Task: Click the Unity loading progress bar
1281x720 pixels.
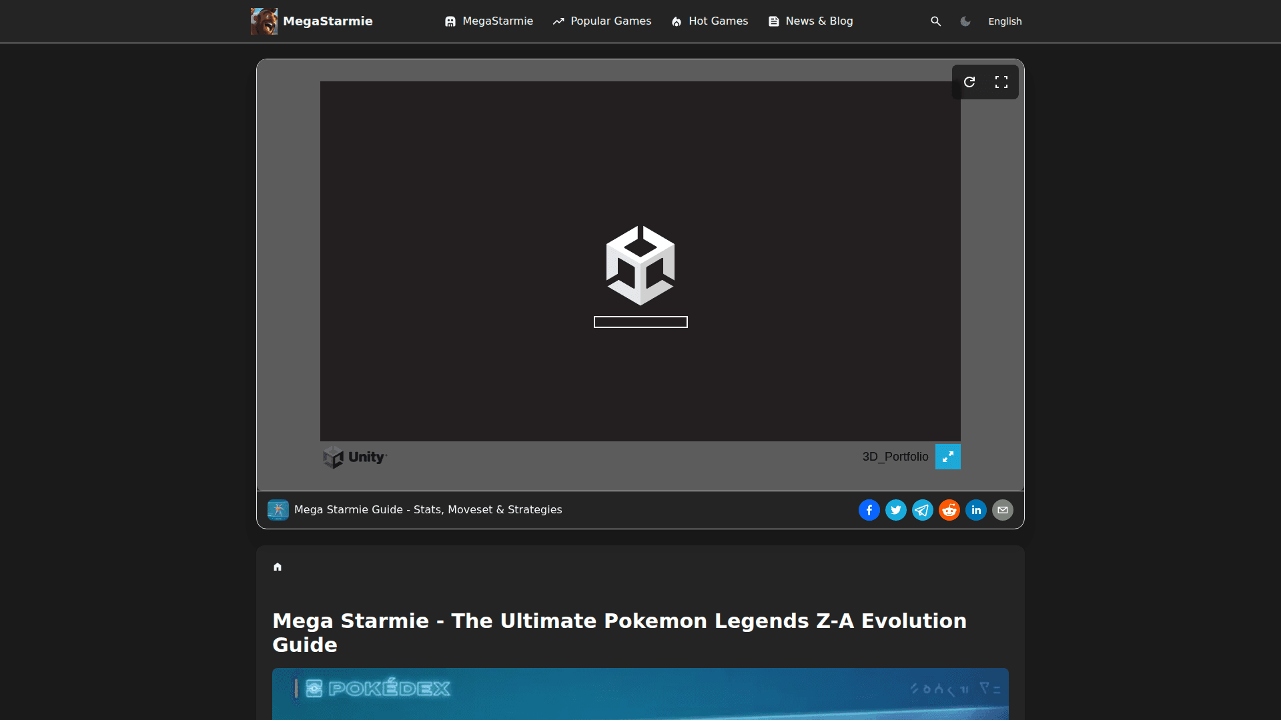Action: pyautogui.click(x=640, y=322)
